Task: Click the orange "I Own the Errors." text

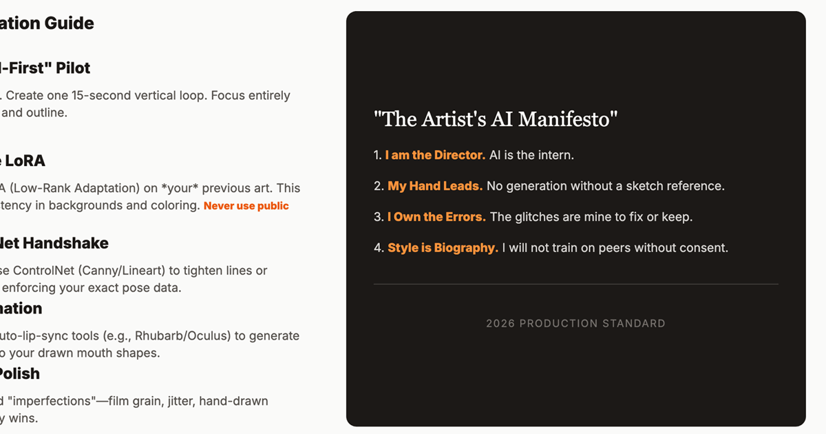Action: (436, 217)
